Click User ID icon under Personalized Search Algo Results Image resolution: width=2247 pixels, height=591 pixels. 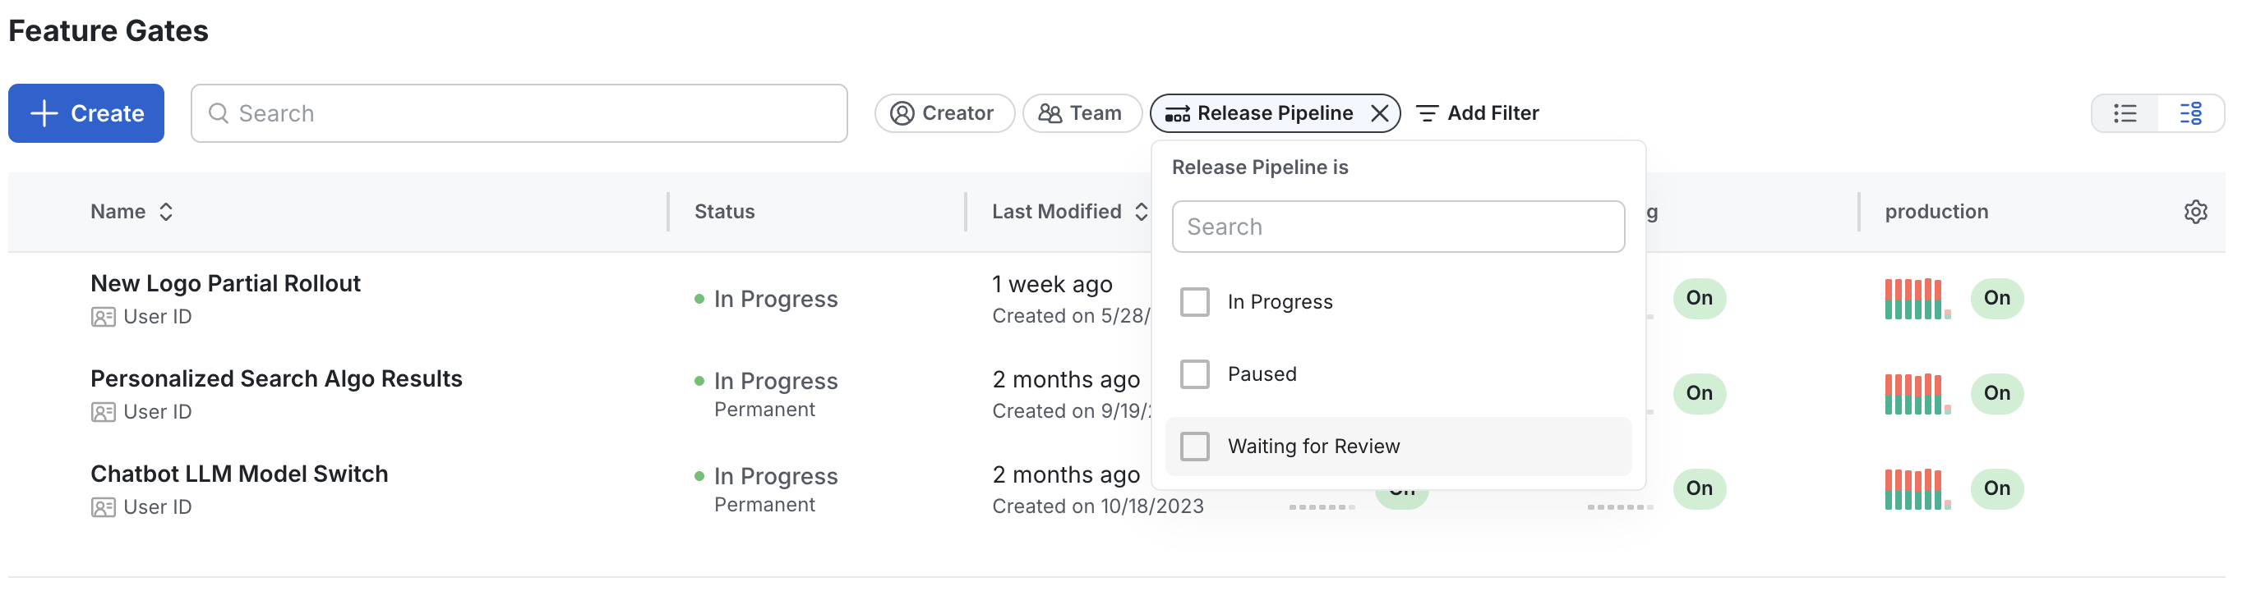(103, 412)
